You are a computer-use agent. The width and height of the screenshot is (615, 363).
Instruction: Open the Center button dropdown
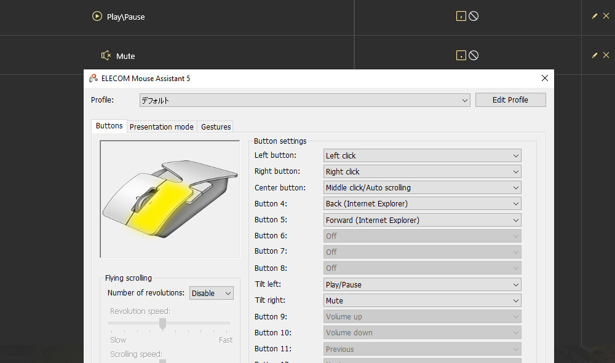tap(422, 187)
